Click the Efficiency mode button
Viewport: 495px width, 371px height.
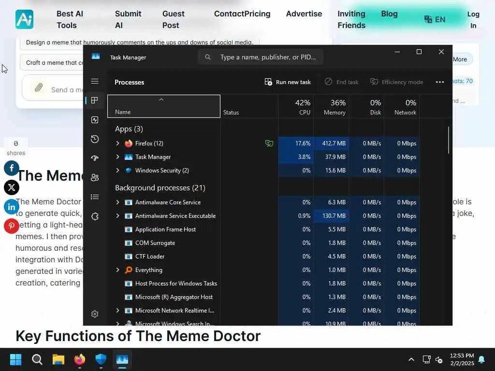[396, 82]
